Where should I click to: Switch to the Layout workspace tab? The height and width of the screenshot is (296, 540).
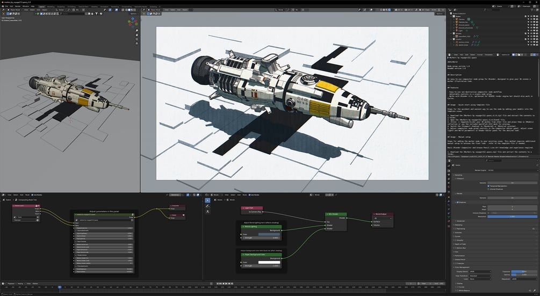[x=42, y=6]
